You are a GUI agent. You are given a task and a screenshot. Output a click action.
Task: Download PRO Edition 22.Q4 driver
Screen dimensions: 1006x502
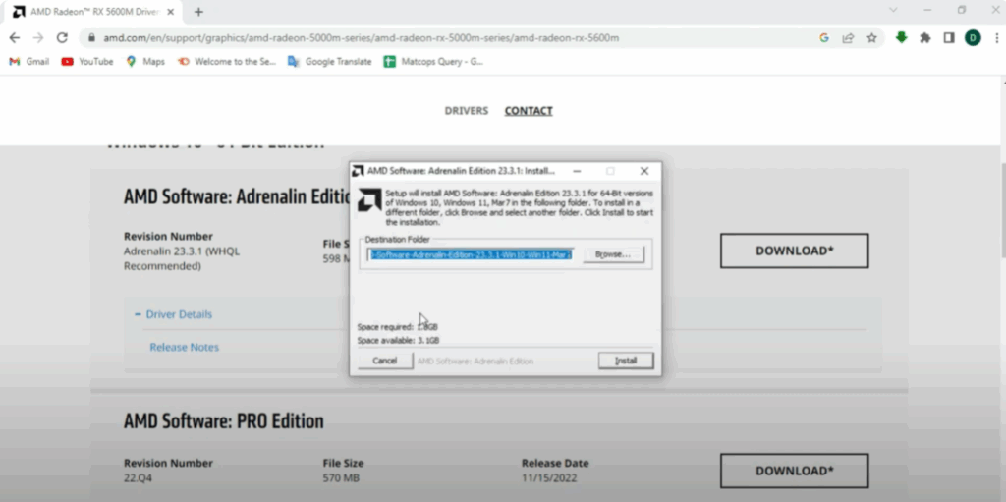[794, 471]
